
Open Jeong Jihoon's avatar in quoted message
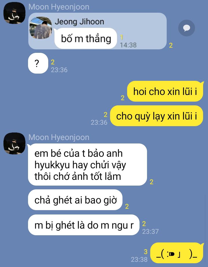[41, 28]
